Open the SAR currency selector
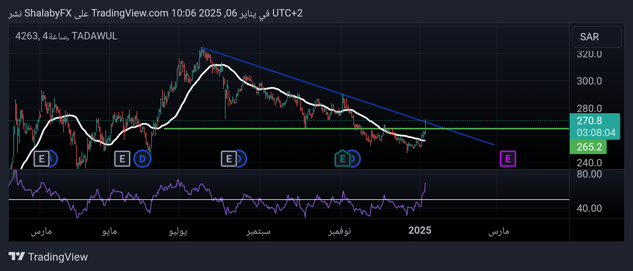The width and height of the screenshot is (633, 271). (x=596, y=37)
